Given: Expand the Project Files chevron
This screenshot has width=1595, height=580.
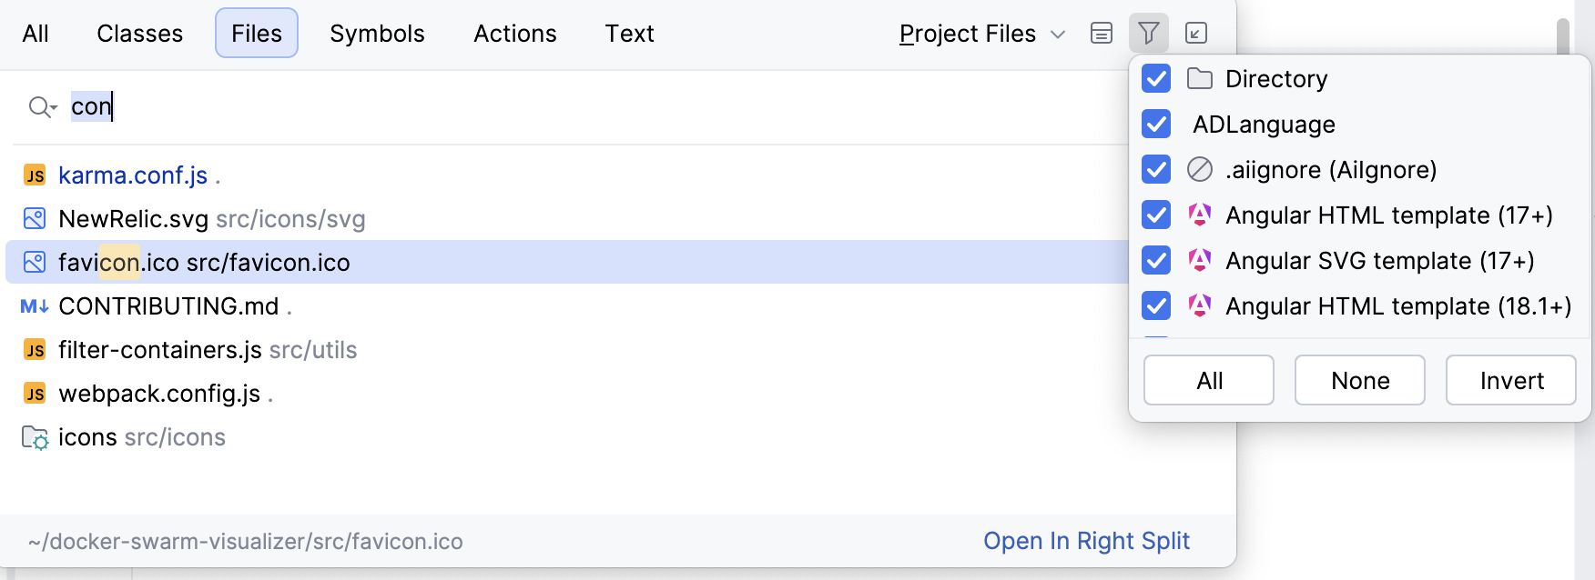Looking at the screenshot, I should (x=1057, y=35).
